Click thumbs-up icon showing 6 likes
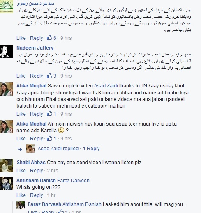This screenshot has height=213, width=201. tap(49, 37)
